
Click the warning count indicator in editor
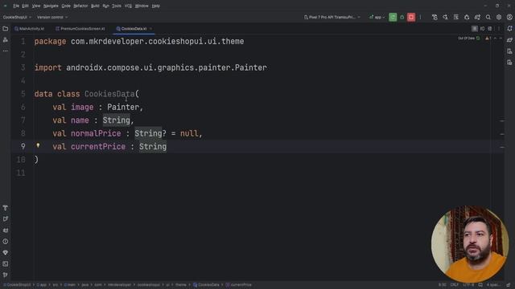[x=488, y=39]
